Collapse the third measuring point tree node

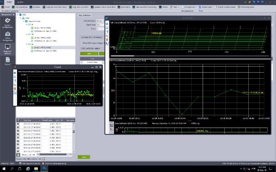click(x=27, y=44)
